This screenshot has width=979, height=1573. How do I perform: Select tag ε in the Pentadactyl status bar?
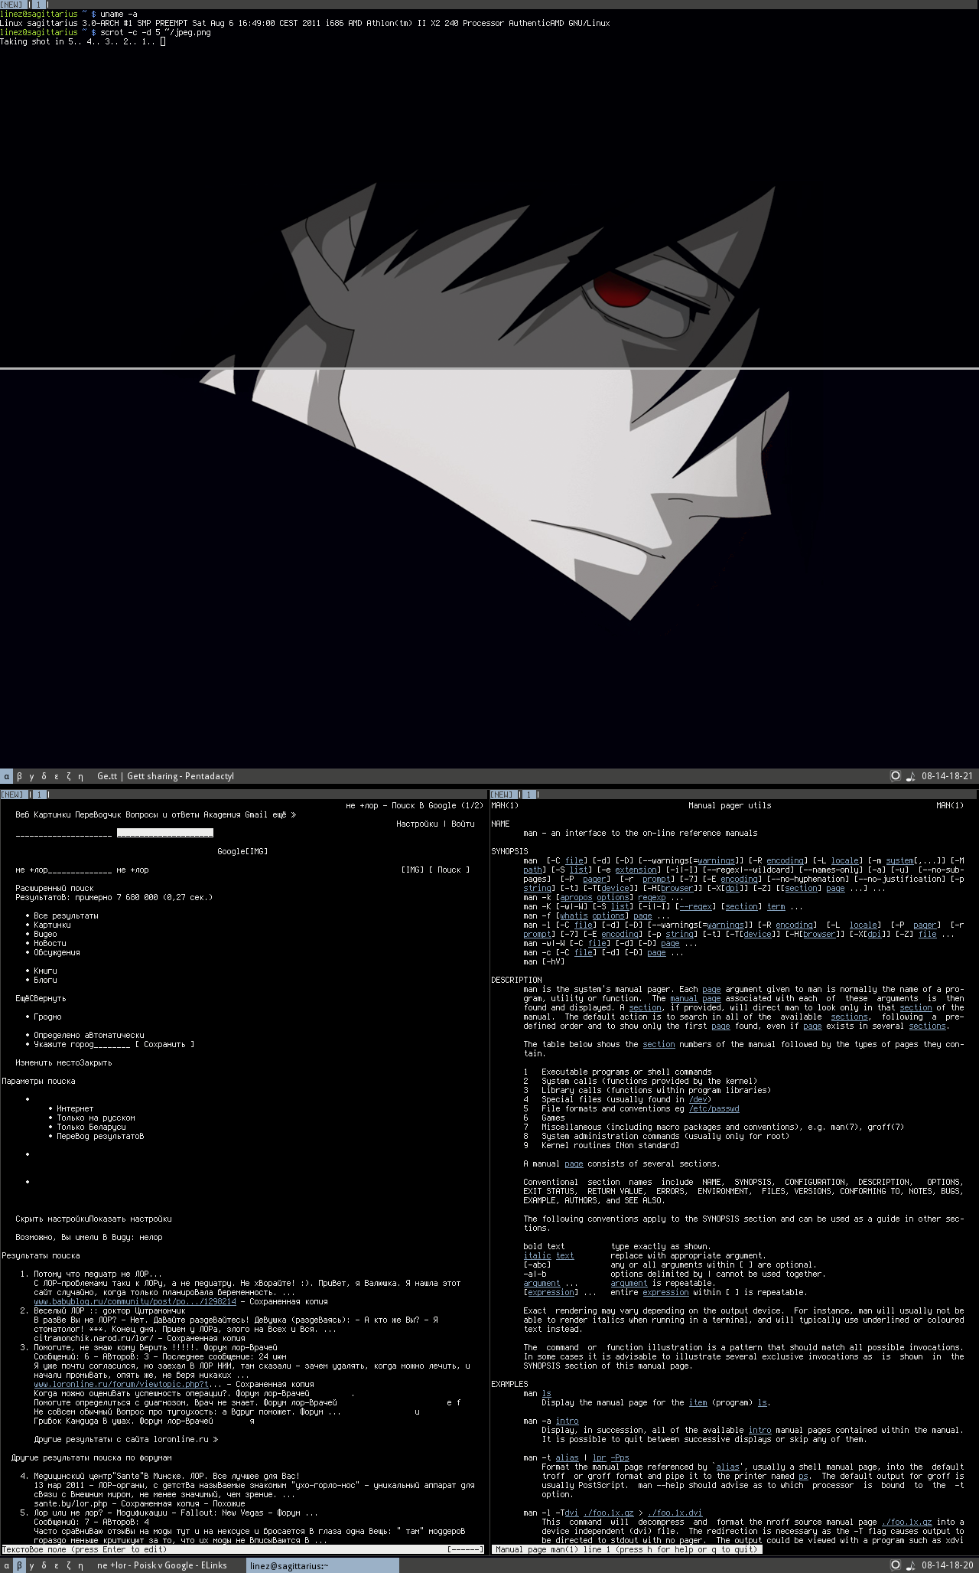[x=57, y=776]
